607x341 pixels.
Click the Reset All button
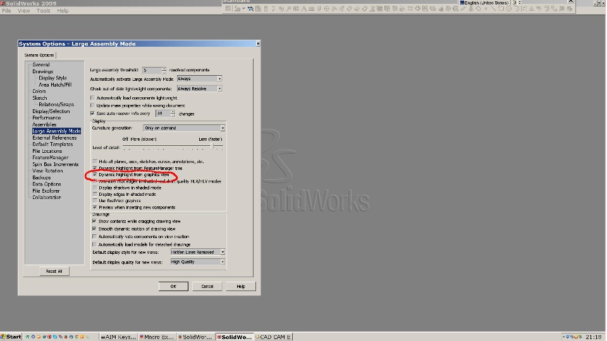[54, 271]
